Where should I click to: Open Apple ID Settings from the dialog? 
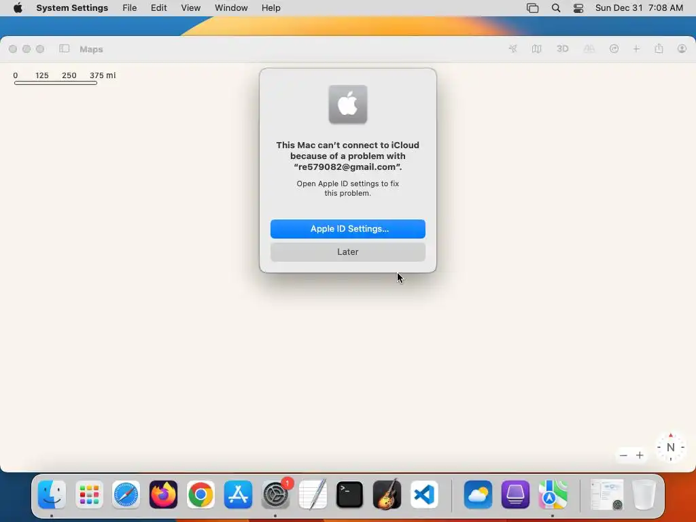click(347, 229)
